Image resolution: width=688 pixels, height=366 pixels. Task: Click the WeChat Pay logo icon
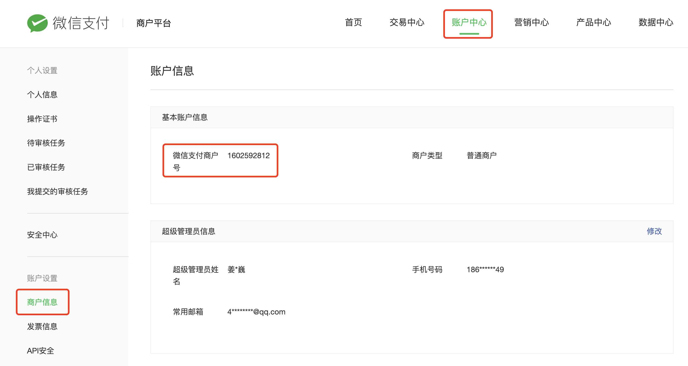37,23
